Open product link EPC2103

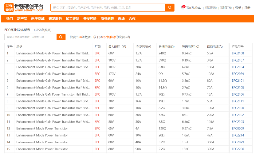(x=238, y=122)
